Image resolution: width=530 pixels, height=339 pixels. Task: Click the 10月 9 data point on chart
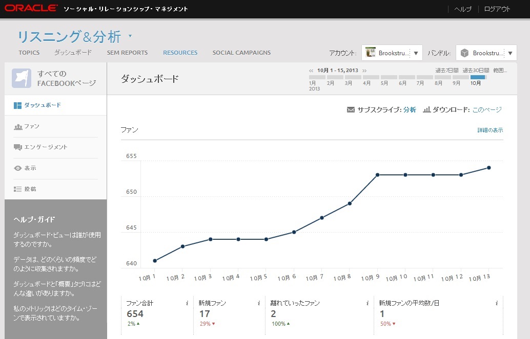[x=377, y=175]
